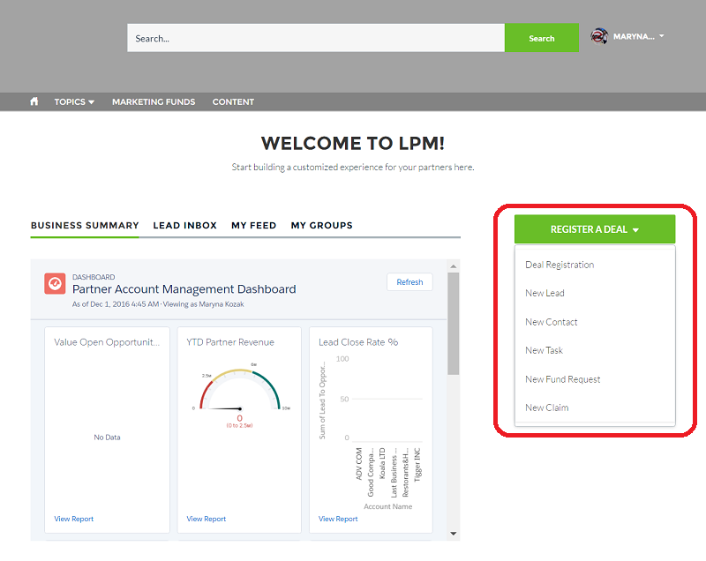Open the Content nav item

pos(233,101)
